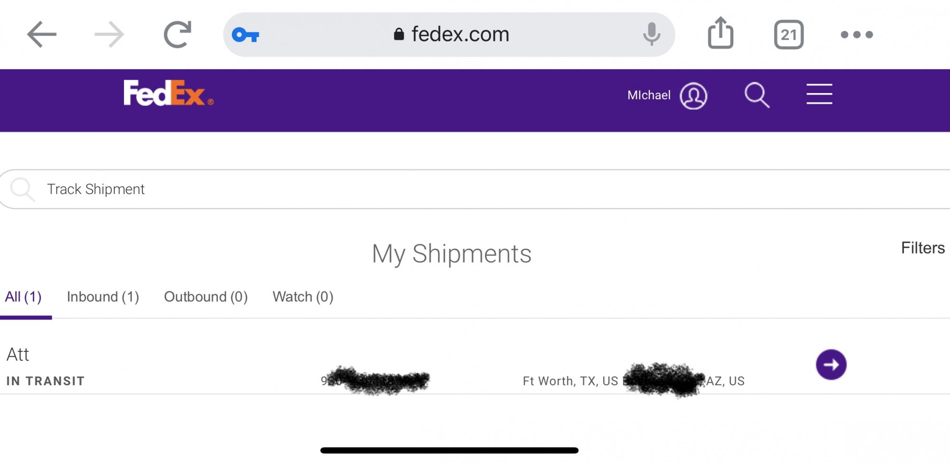Open the Michael user profile icon
This screenshot has height=463, width=950.
[693, 95]
